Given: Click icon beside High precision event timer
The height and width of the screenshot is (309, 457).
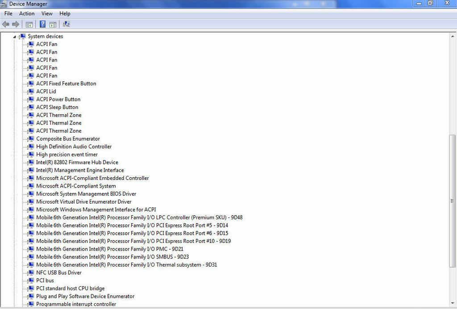Looking at the screenshot, I should click(x=31, y=154).
